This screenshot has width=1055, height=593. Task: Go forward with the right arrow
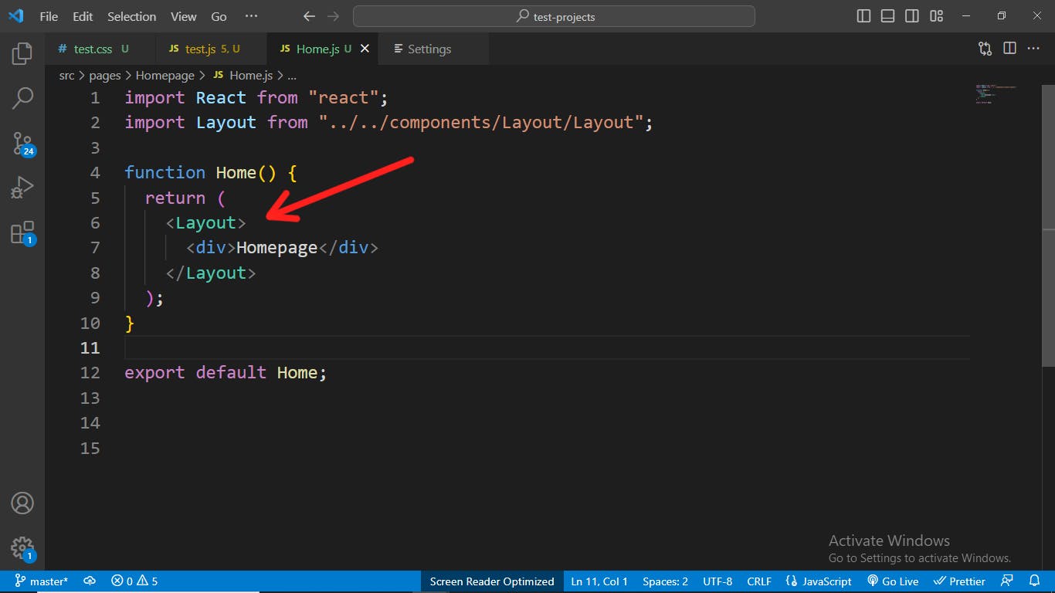333,16
